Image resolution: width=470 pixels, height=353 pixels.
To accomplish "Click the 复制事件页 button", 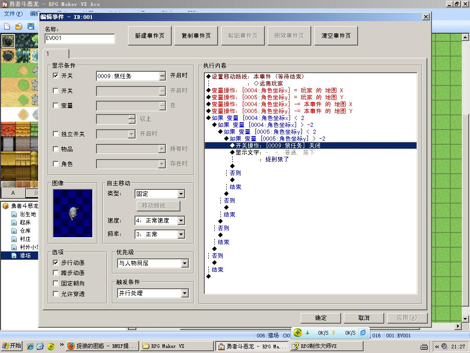I will tap(196, 36).
